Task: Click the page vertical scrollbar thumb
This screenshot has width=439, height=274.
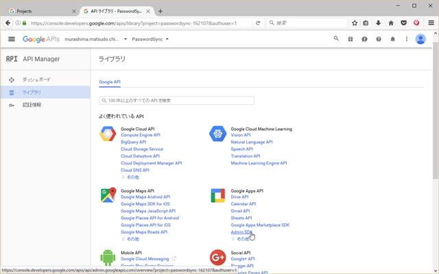Action: tap(435, 110)
